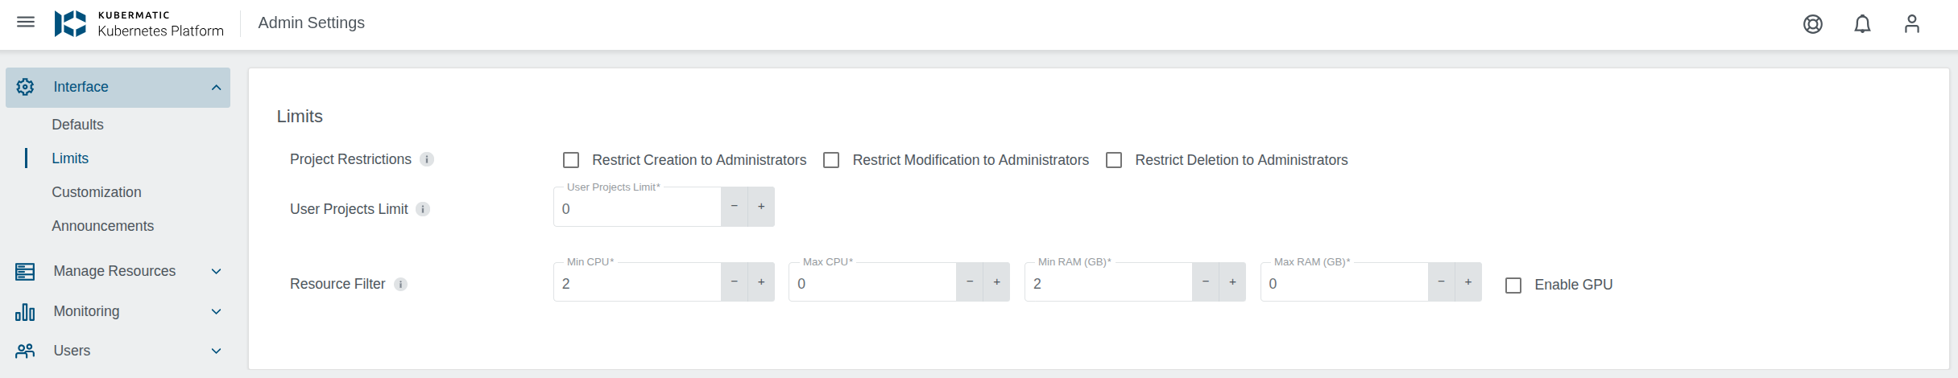Expand the Manage Resources section
This screenshot has width=1958, height=378.
click(x=216, y=272)
